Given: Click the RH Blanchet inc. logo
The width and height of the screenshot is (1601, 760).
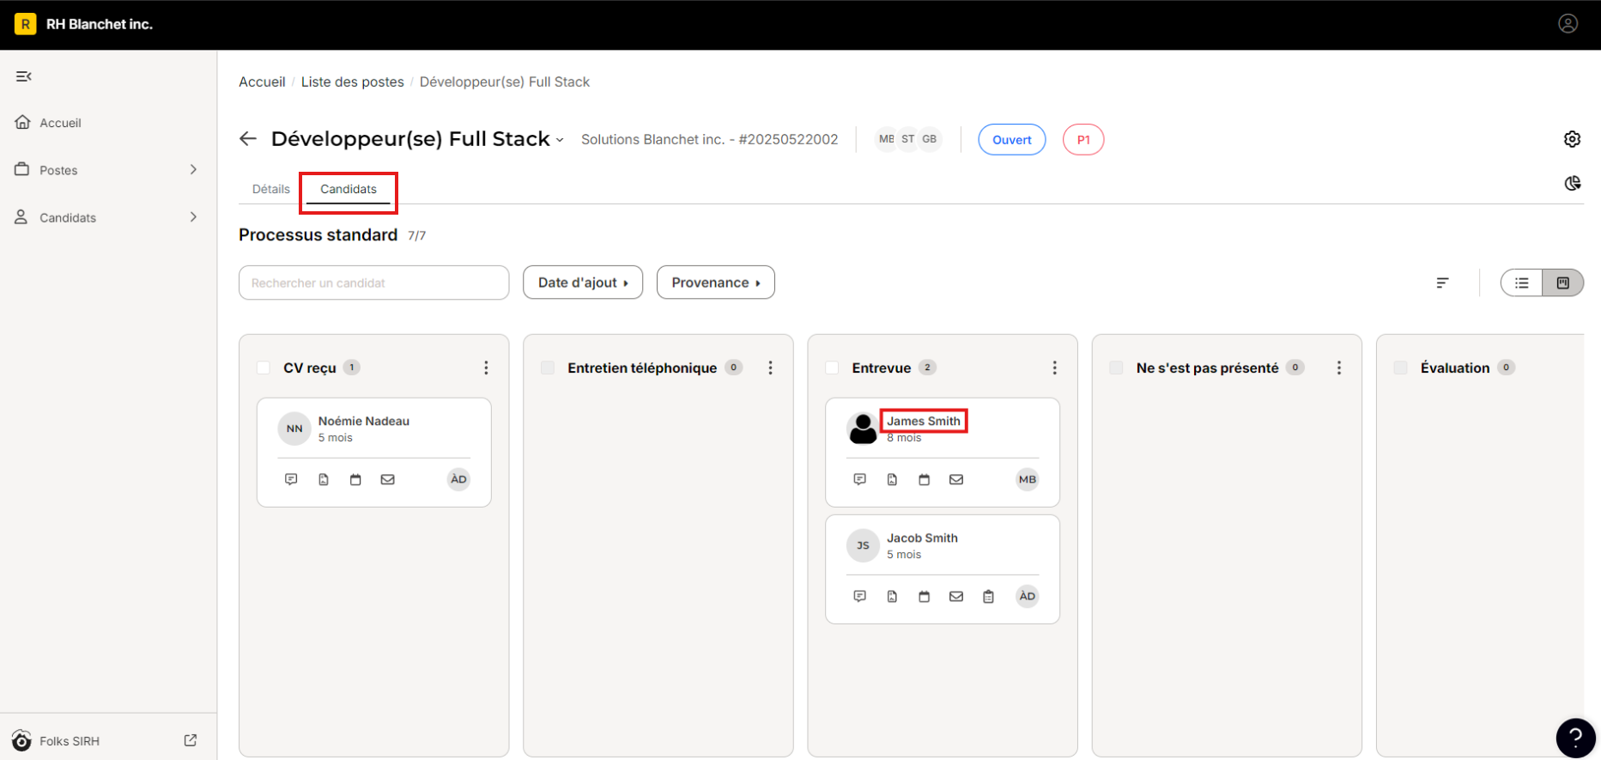Looking at the screenshot, I should click(x=25, y=24).
